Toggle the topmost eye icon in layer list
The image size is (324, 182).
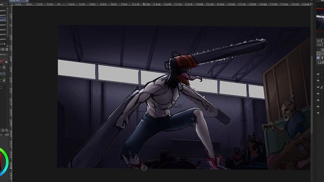coord(318,74)
